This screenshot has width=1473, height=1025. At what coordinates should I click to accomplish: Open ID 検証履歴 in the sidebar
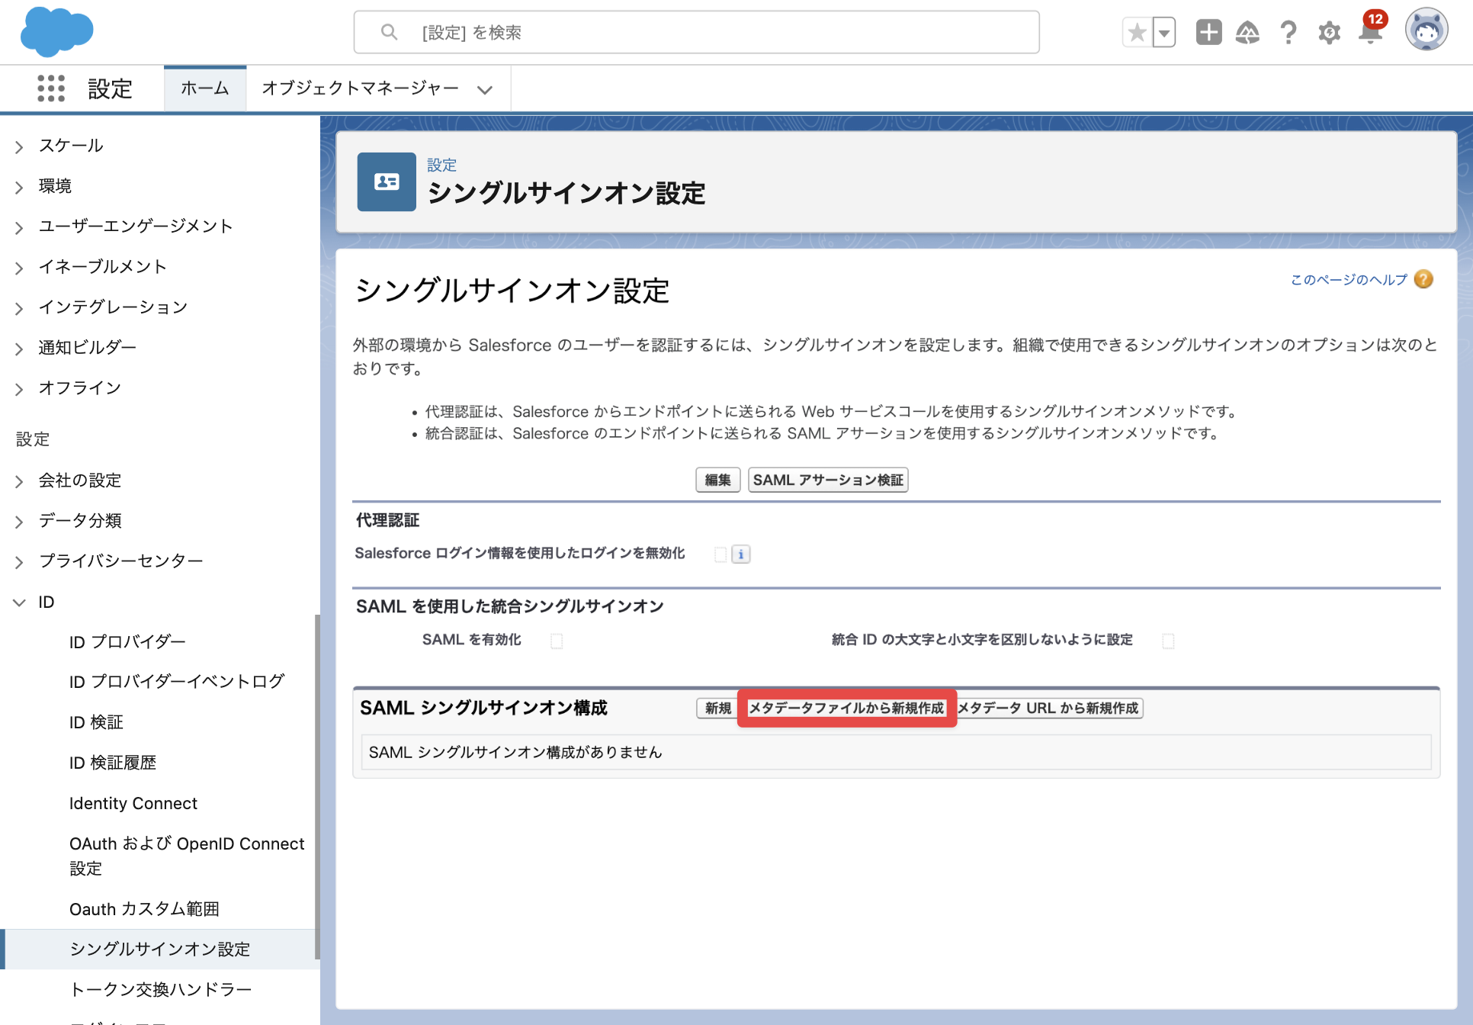point(112,763)
